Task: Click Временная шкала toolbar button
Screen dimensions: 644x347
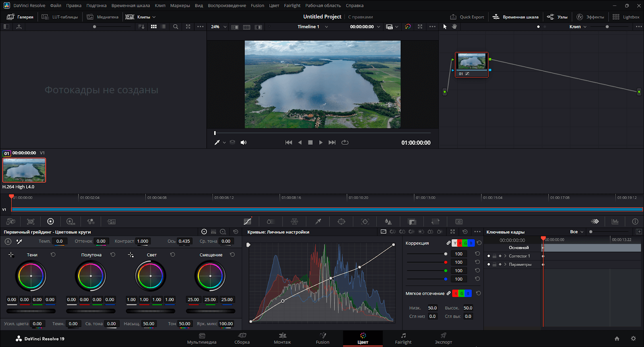Action: coord(515,17)
